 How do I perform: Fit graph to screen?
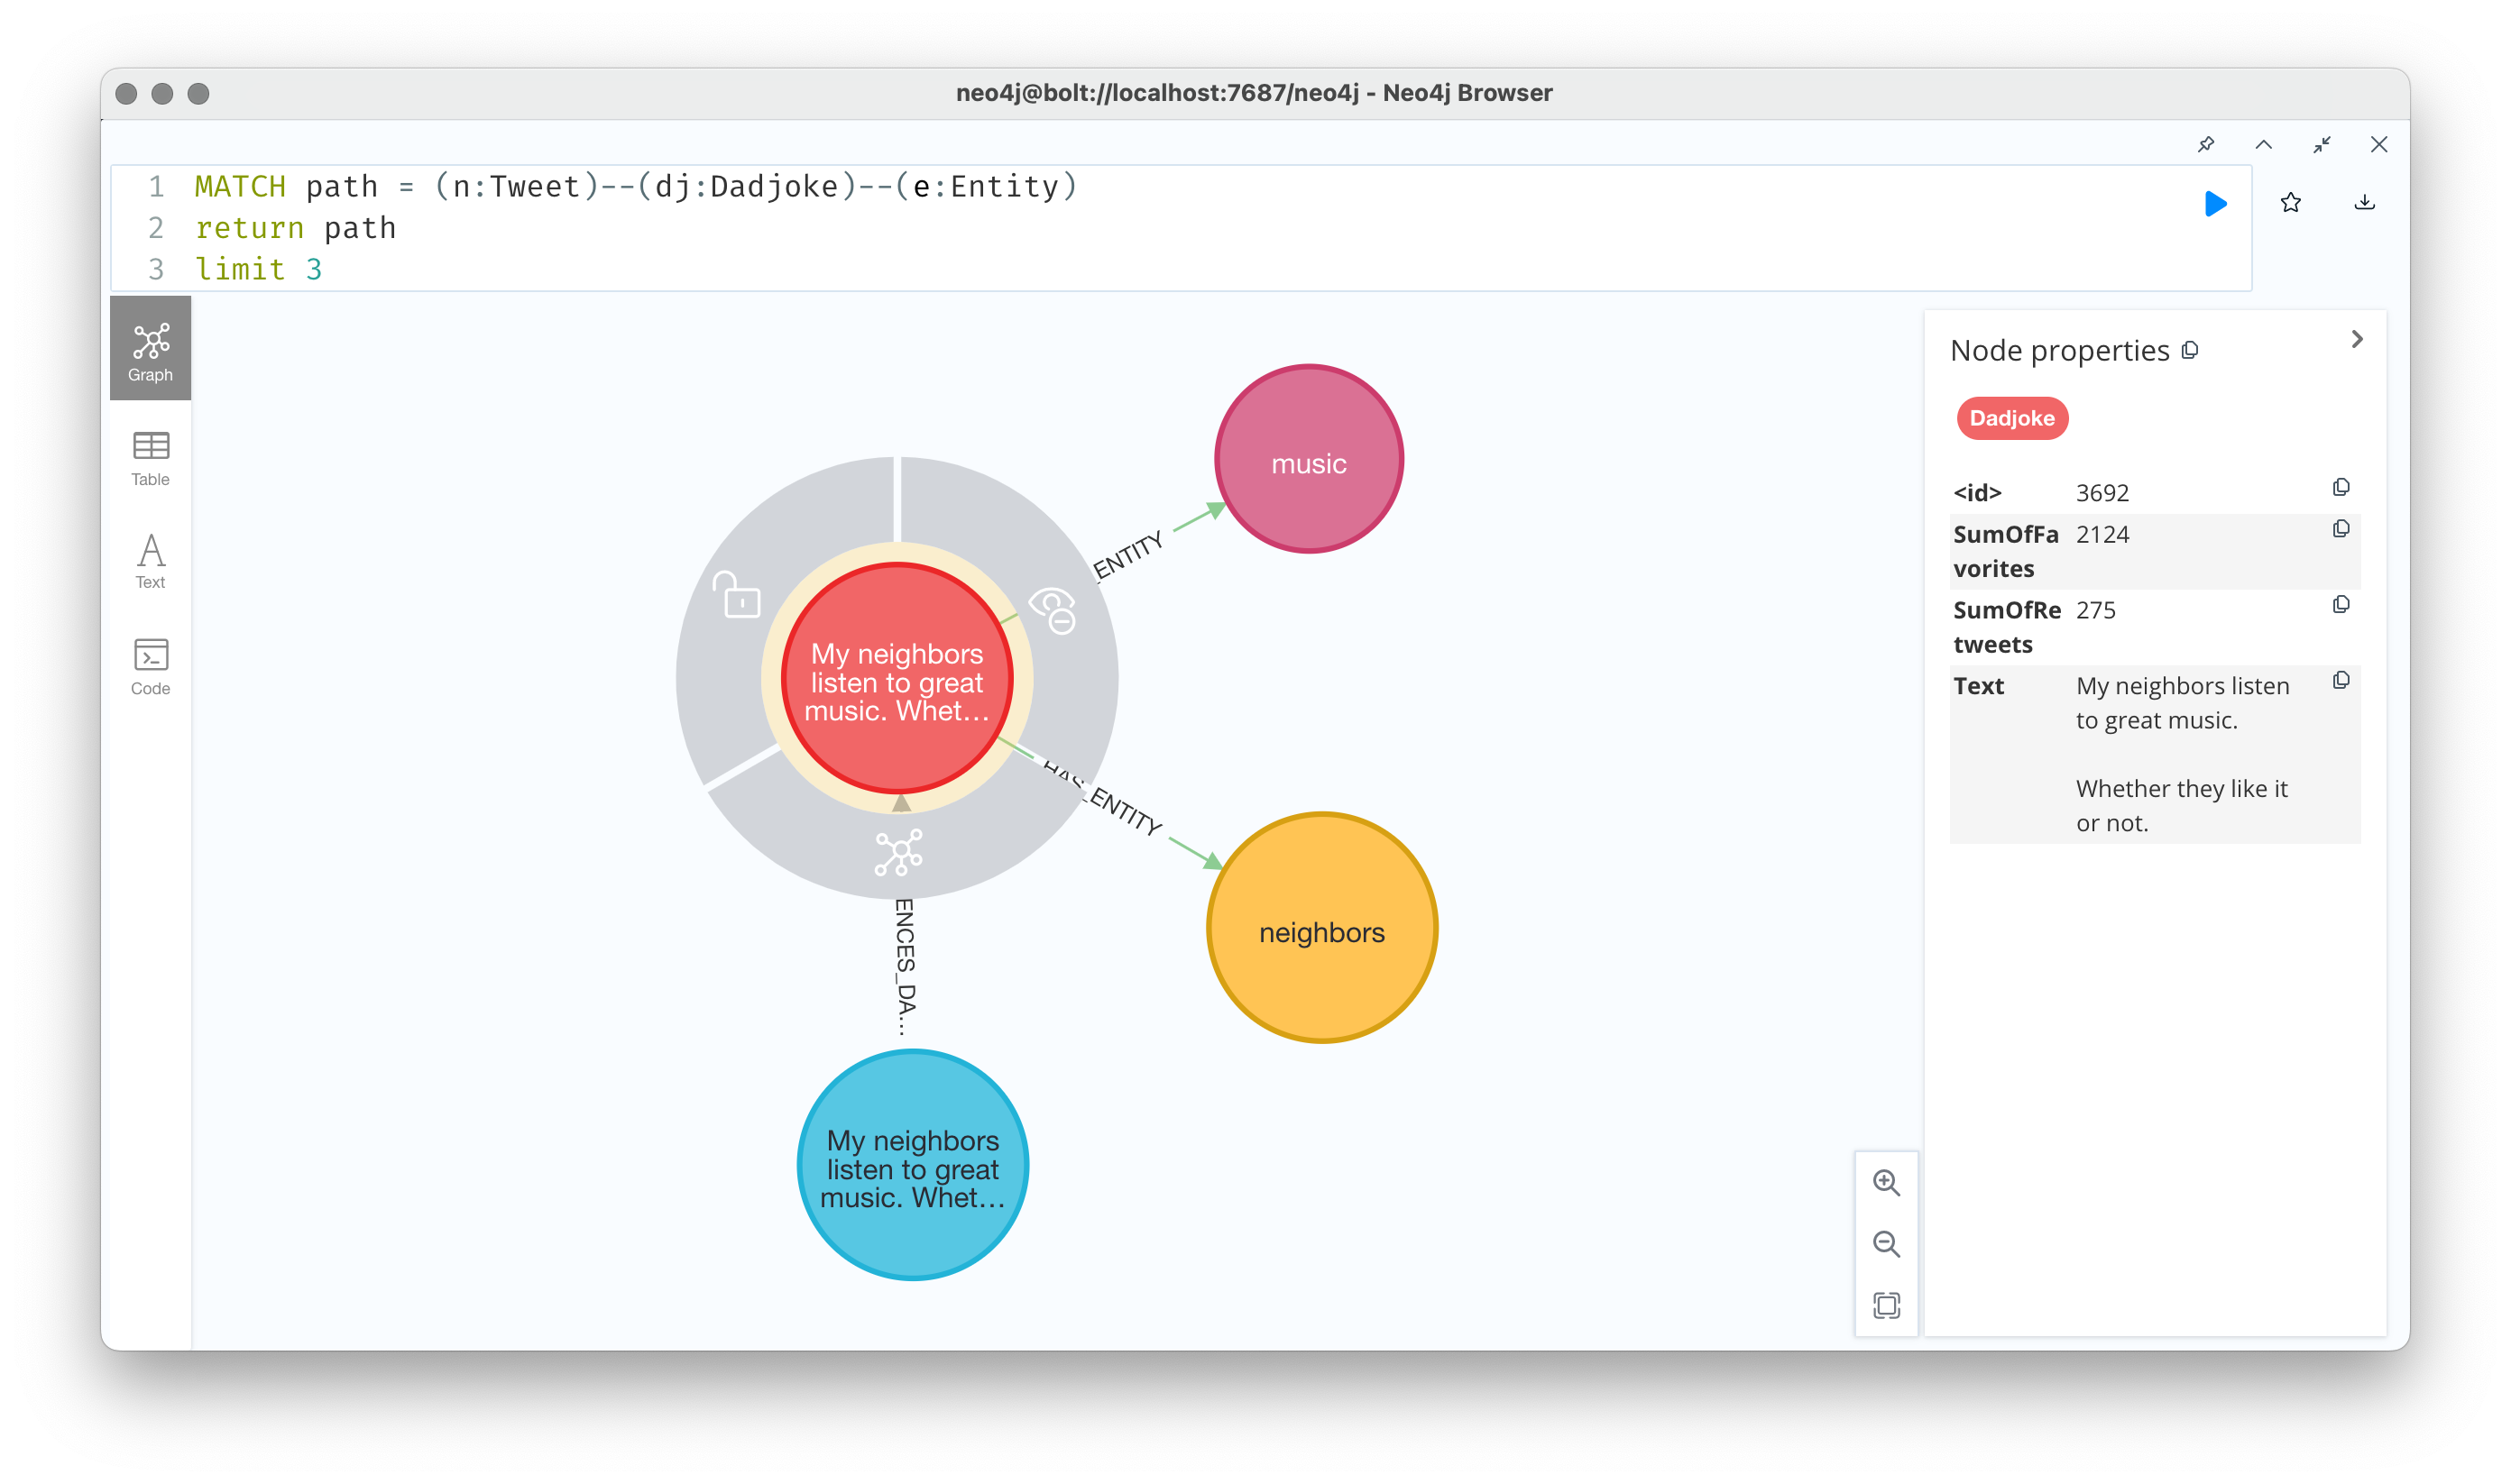(1887, 1305)
